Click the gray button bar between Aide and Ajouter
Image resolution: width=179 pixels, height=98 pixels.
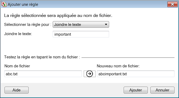pos(76,90)
